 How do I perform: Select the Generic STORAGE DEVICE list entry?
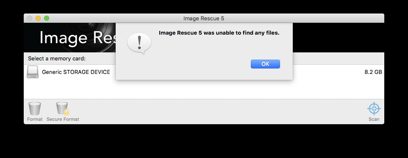point(204,72)
